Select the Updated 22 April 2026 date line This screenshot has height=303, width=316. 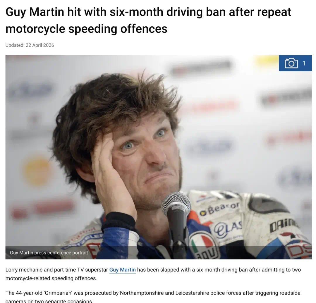[x=30, y=45]
